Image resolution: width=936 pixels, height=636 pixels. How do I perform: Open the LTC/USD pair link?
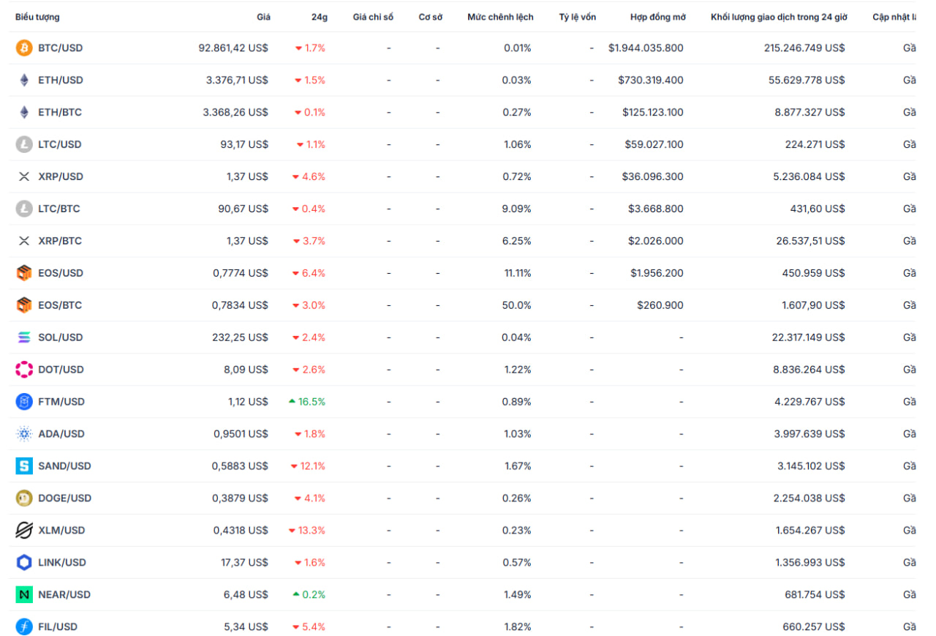point(60,145)
